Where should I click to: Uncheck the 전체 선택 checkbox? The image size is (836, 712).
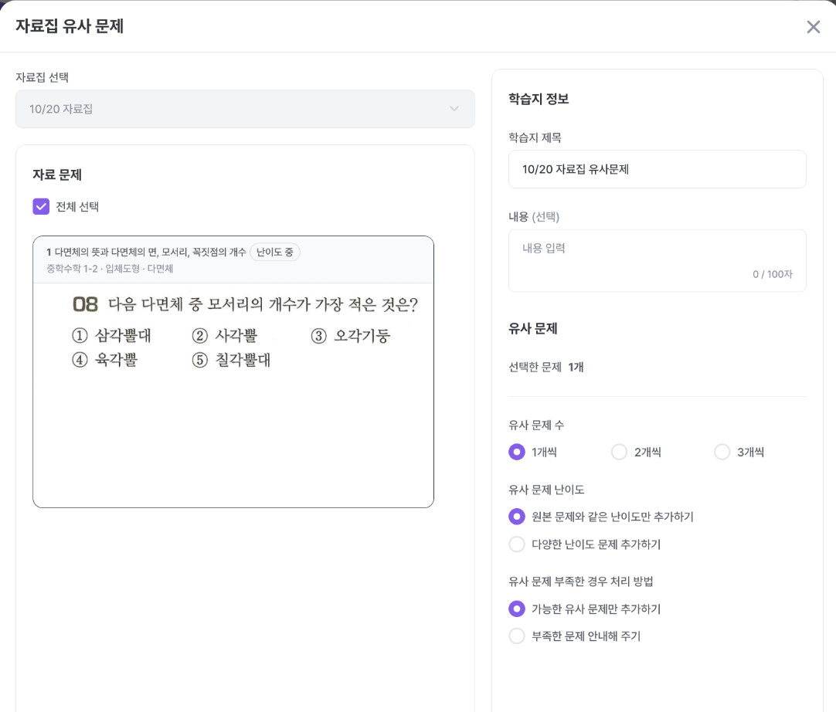[x=41, y=206]
